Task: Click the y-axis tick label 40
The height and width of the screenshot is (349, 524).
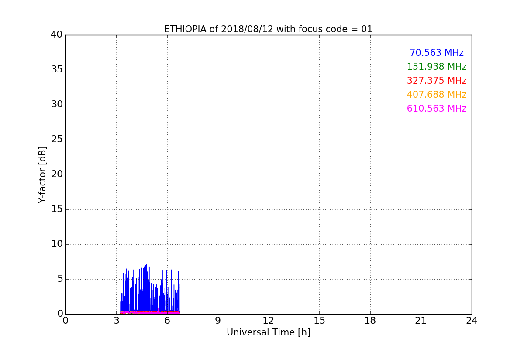Action: [57, 35]
